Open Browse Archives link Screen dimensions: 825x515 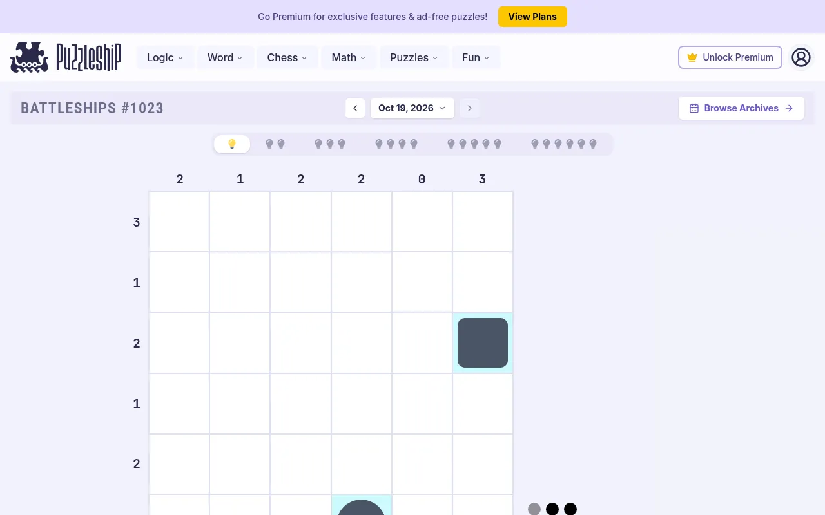pos(741,108)
